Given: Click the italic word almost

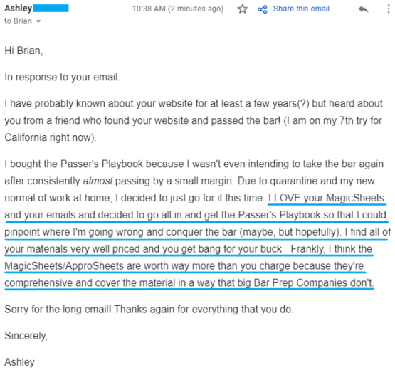Looking at the screenshot, I should (98, 181).
